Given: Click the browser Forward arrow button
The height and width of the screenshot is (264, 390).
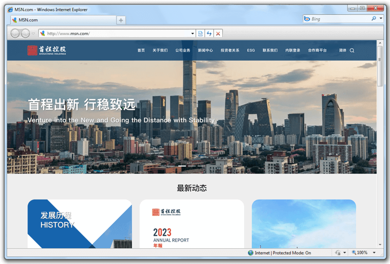Looking at the screenshot, I should [25, 33].
